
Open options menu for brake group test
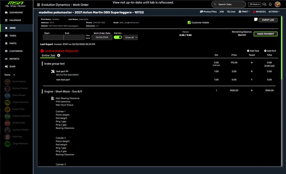tap(42, 64)
